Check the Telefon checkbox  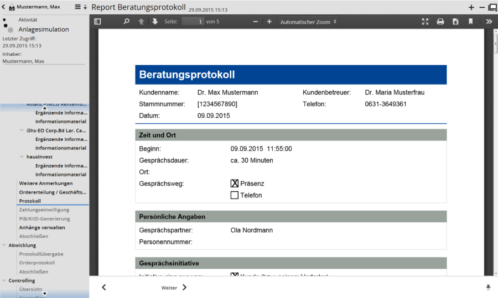235,195
